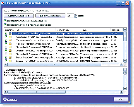
Task: Select the "Constantin Arnold" sender text
Action: coord(35,37)
